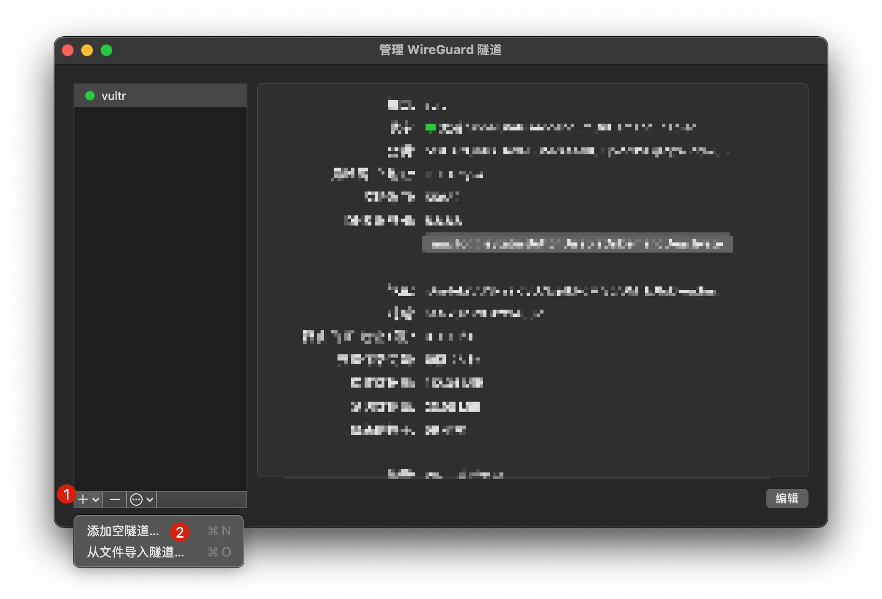The height and width of the screenshot is (599, 882).
Task: Select 添加空隧道 in the popup menu
Action: coord(122,530)
